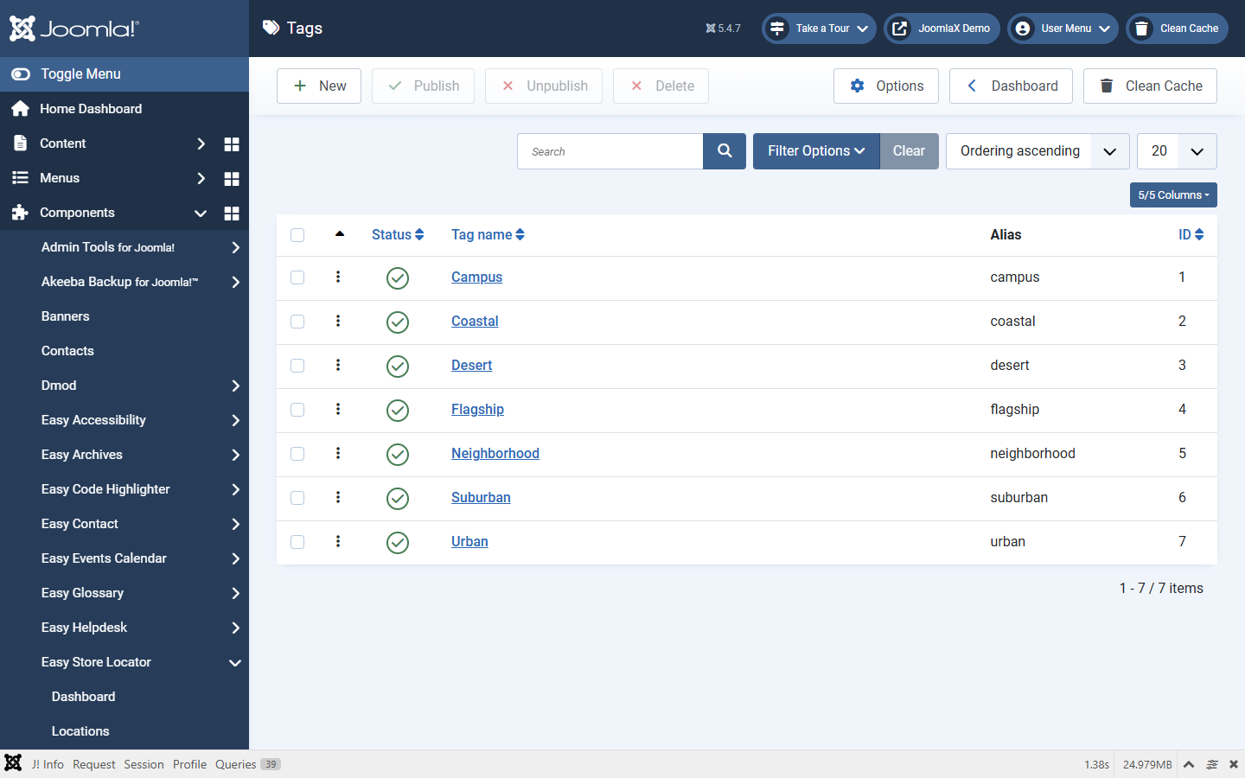This screenshot has height=778, width=1245.
Task: Click the Joomla debug bar logo
Action: click(x=13, y=763)
